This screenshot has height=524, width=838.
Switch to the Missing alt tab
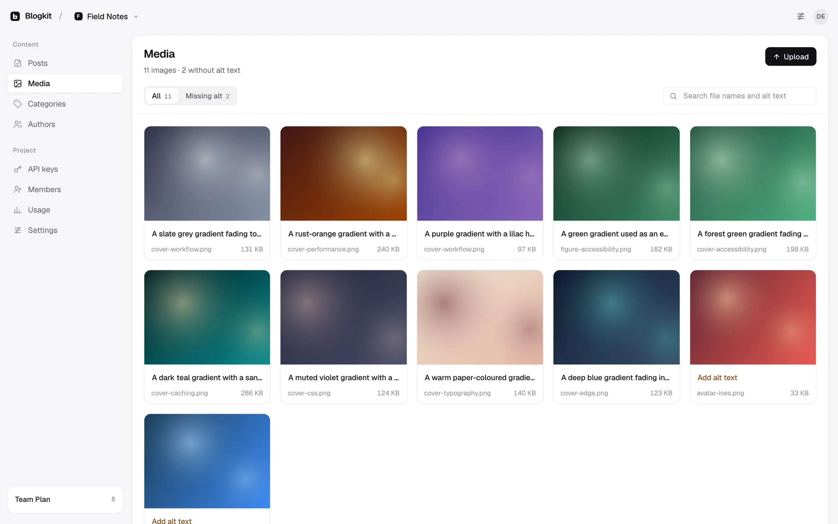pyautogui.click(x=207, y=96)
